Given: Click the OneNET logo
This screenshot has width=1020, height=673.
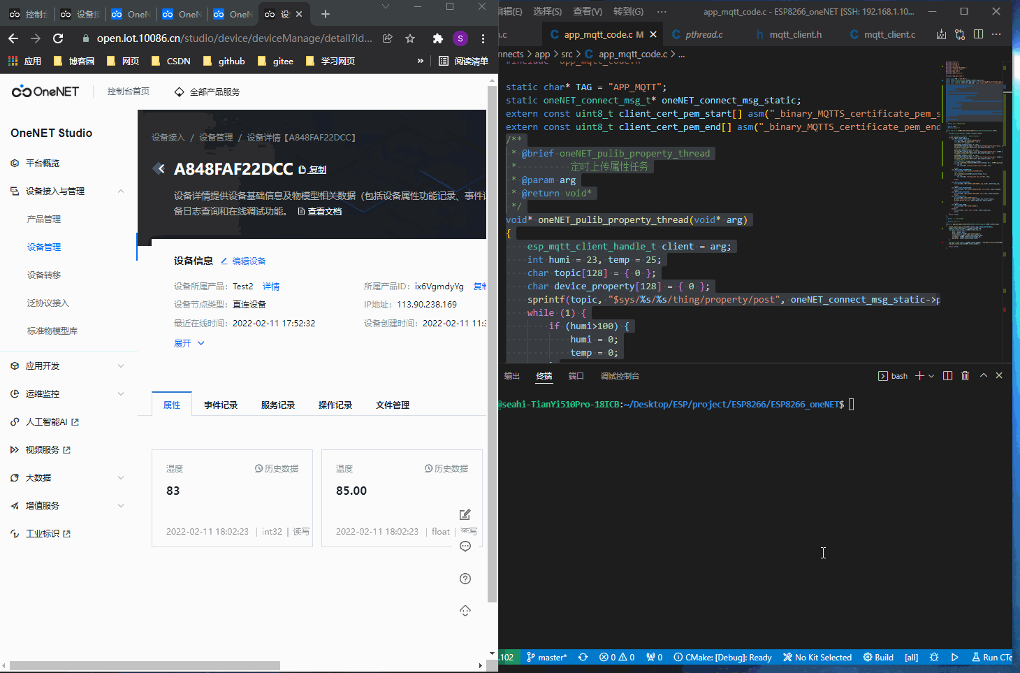Looking at the screenshot, I should [45, 92].
